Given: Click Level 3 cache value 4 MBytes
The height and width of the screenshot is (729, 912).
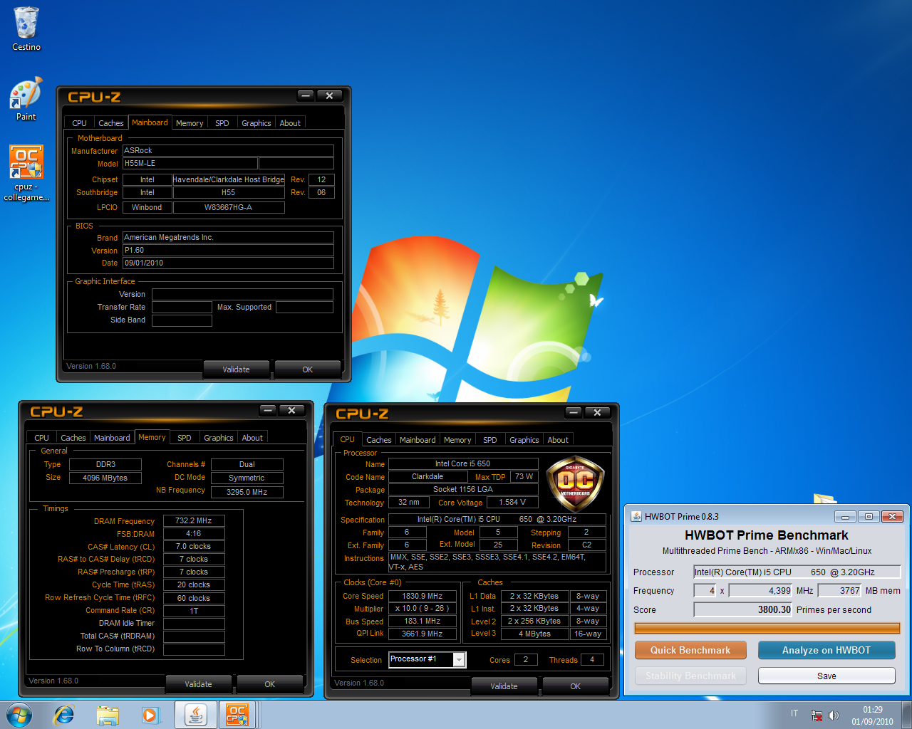Looking at the screenshot, I should pos(534,634).
